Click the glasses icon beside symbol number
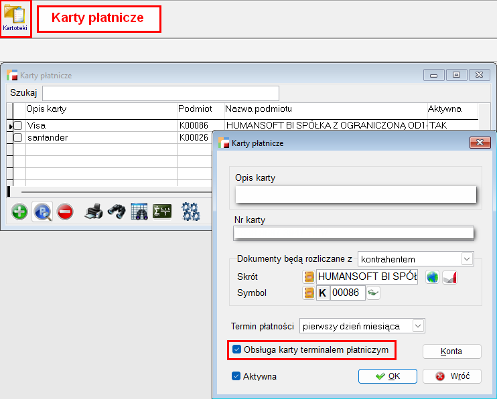 (x=373, y=293)
